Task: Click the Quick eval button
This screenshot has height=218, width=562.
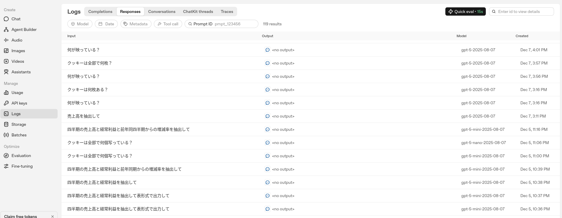Action: (x=465, y=11)
